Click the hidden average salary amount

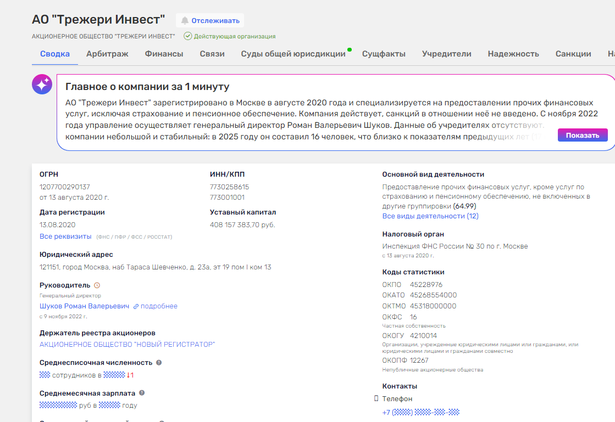(x=58, y=405)
